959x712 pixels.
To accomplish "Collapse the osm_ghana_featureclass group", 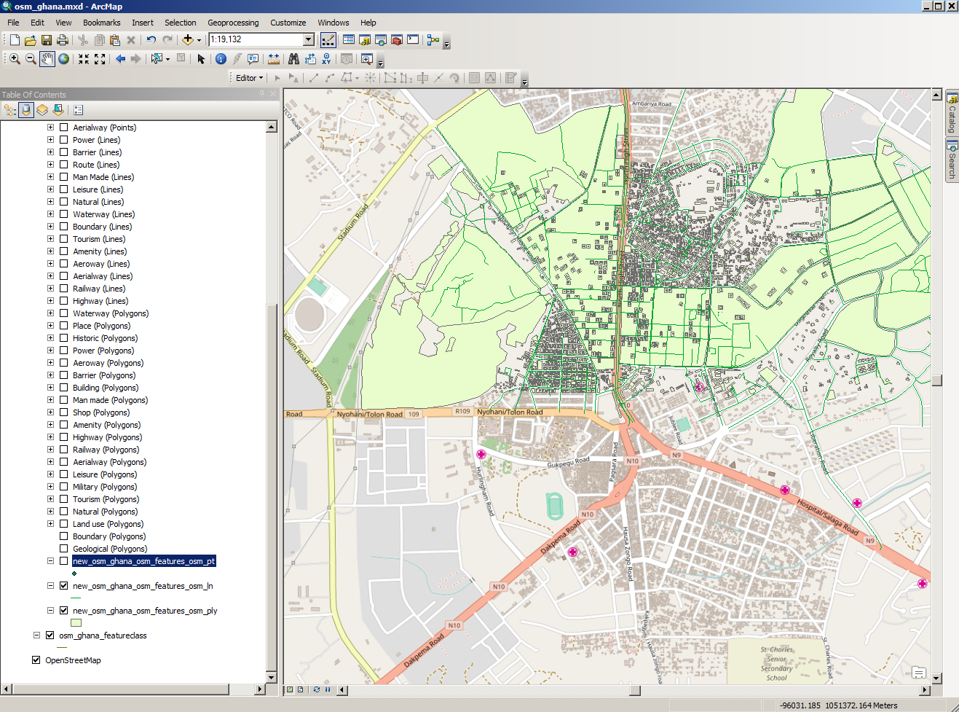I will (x=36, y=635).
